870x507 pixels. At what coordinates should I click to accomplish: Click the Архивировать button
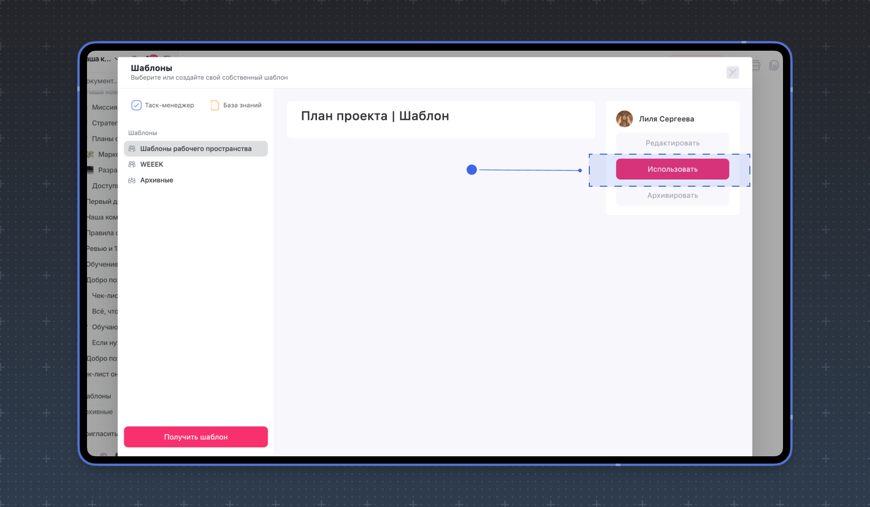point(672,196)
